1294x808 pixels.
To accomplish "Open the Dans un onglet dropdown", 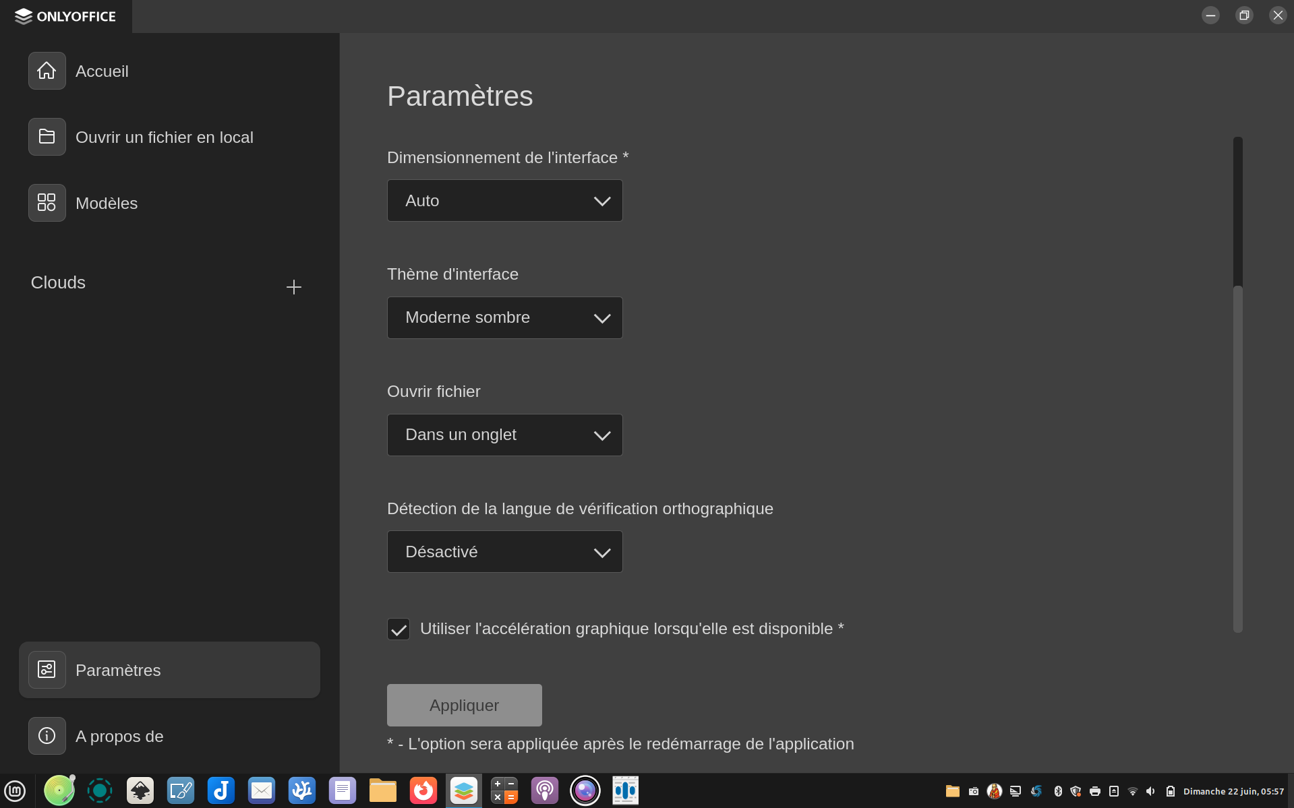I will (x=504, y=435).
